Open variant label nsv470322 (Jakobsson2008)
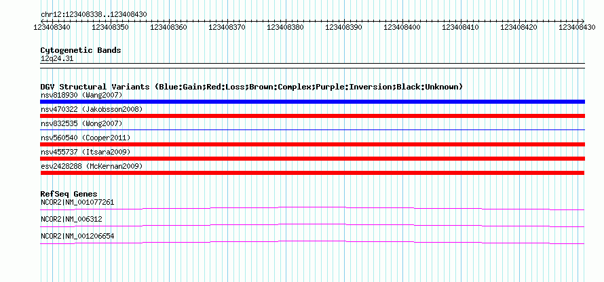Screen dimensions: 604x282 coord(92,109)
